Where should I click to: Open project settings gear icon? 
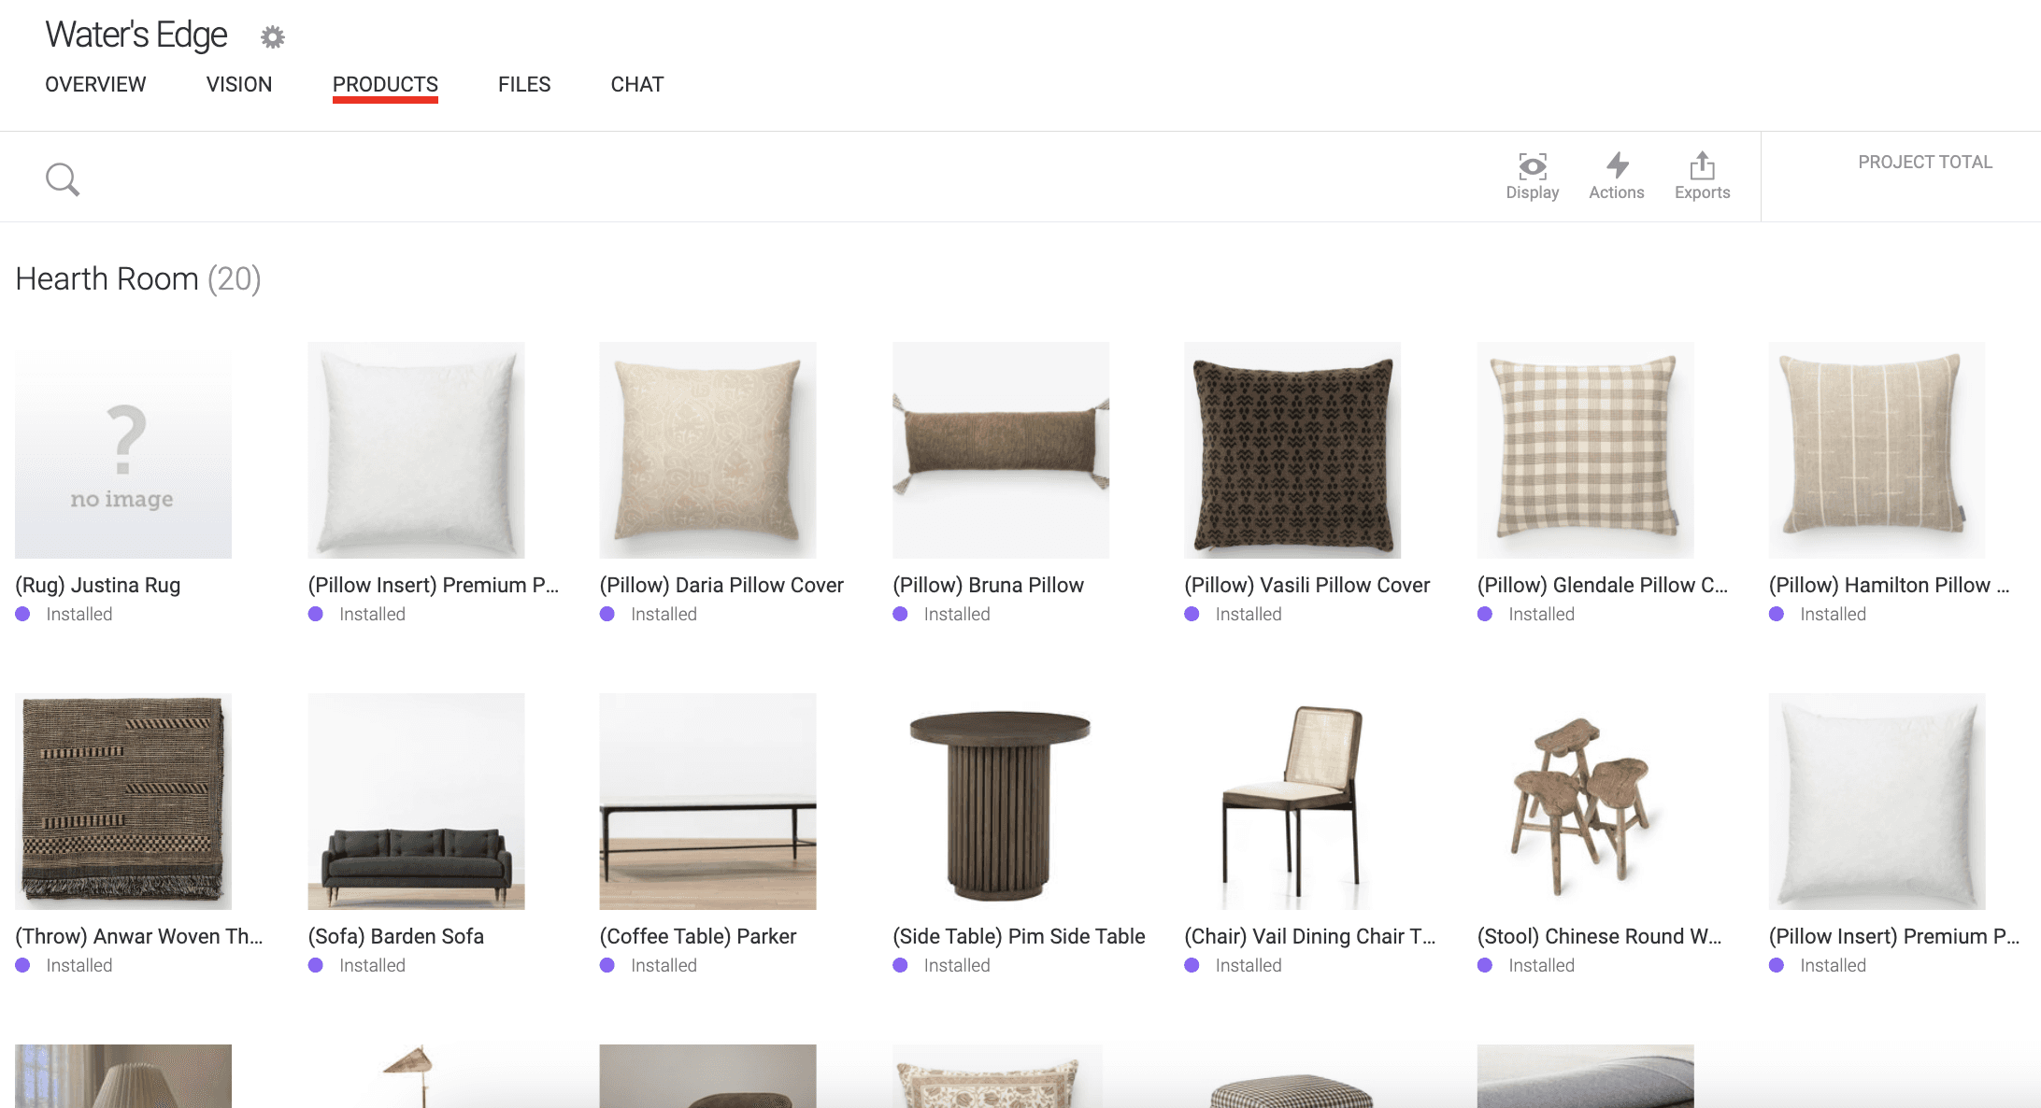tap(272, 37)
